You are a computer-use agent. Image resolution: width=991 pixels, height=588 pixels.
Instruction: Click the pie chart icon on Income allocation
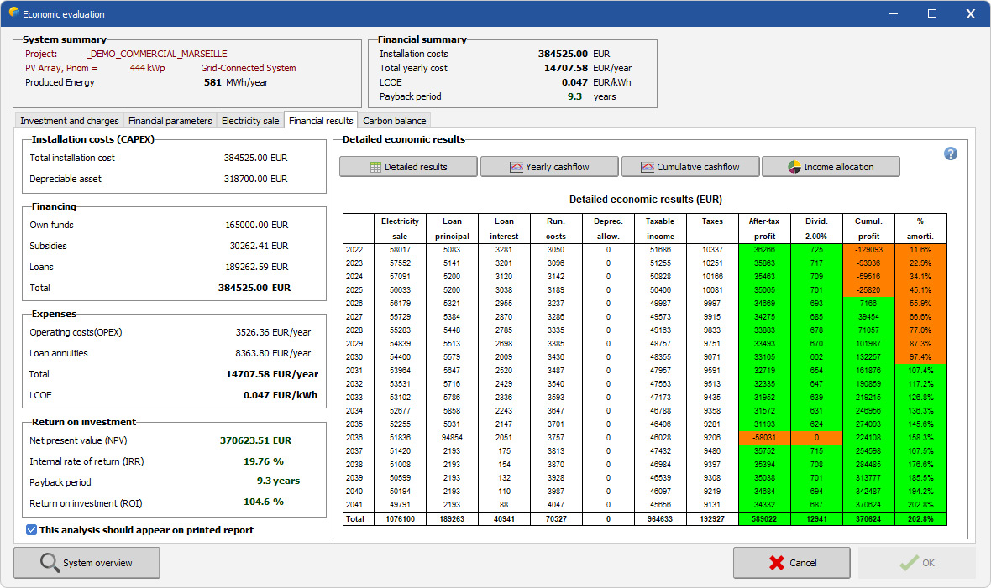point(794,168)
